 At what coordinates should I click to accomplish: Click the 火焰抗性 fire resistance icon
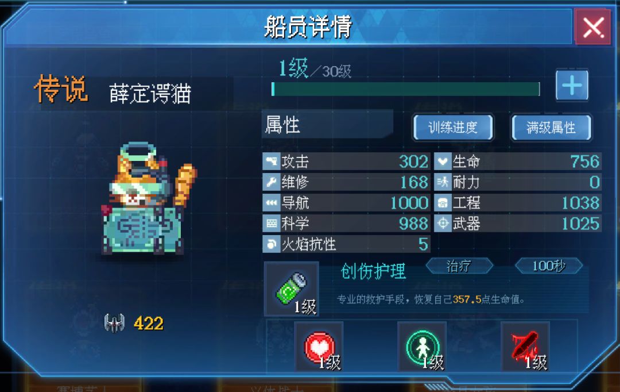pos(271,244)
